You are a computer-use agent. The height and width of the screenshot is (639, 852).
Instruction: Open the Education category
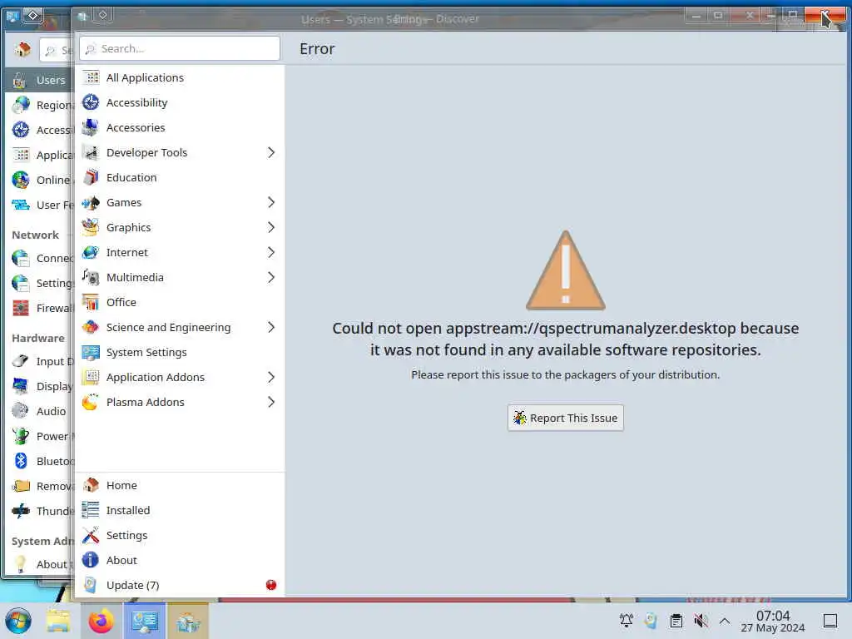[180, 178]
